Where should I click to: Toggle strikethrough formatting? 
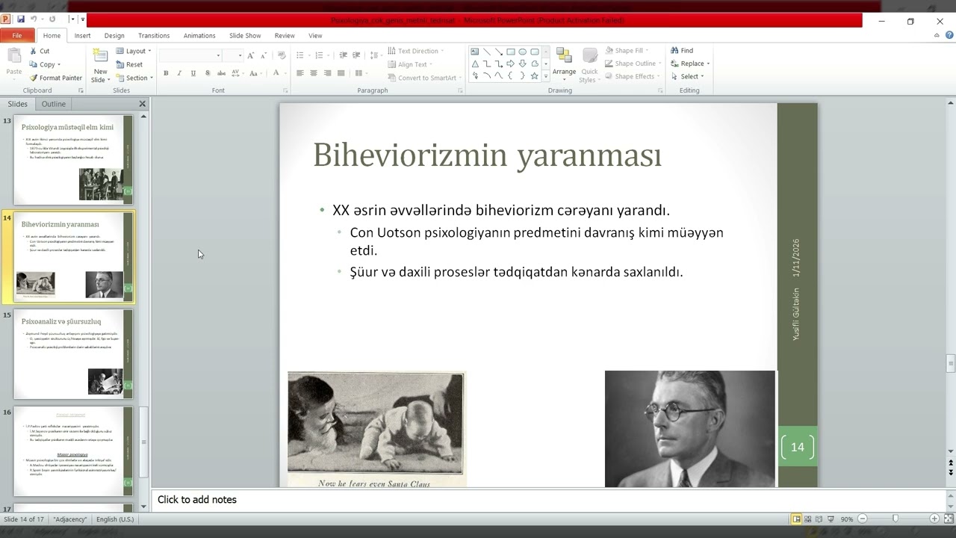click(221, 73)
